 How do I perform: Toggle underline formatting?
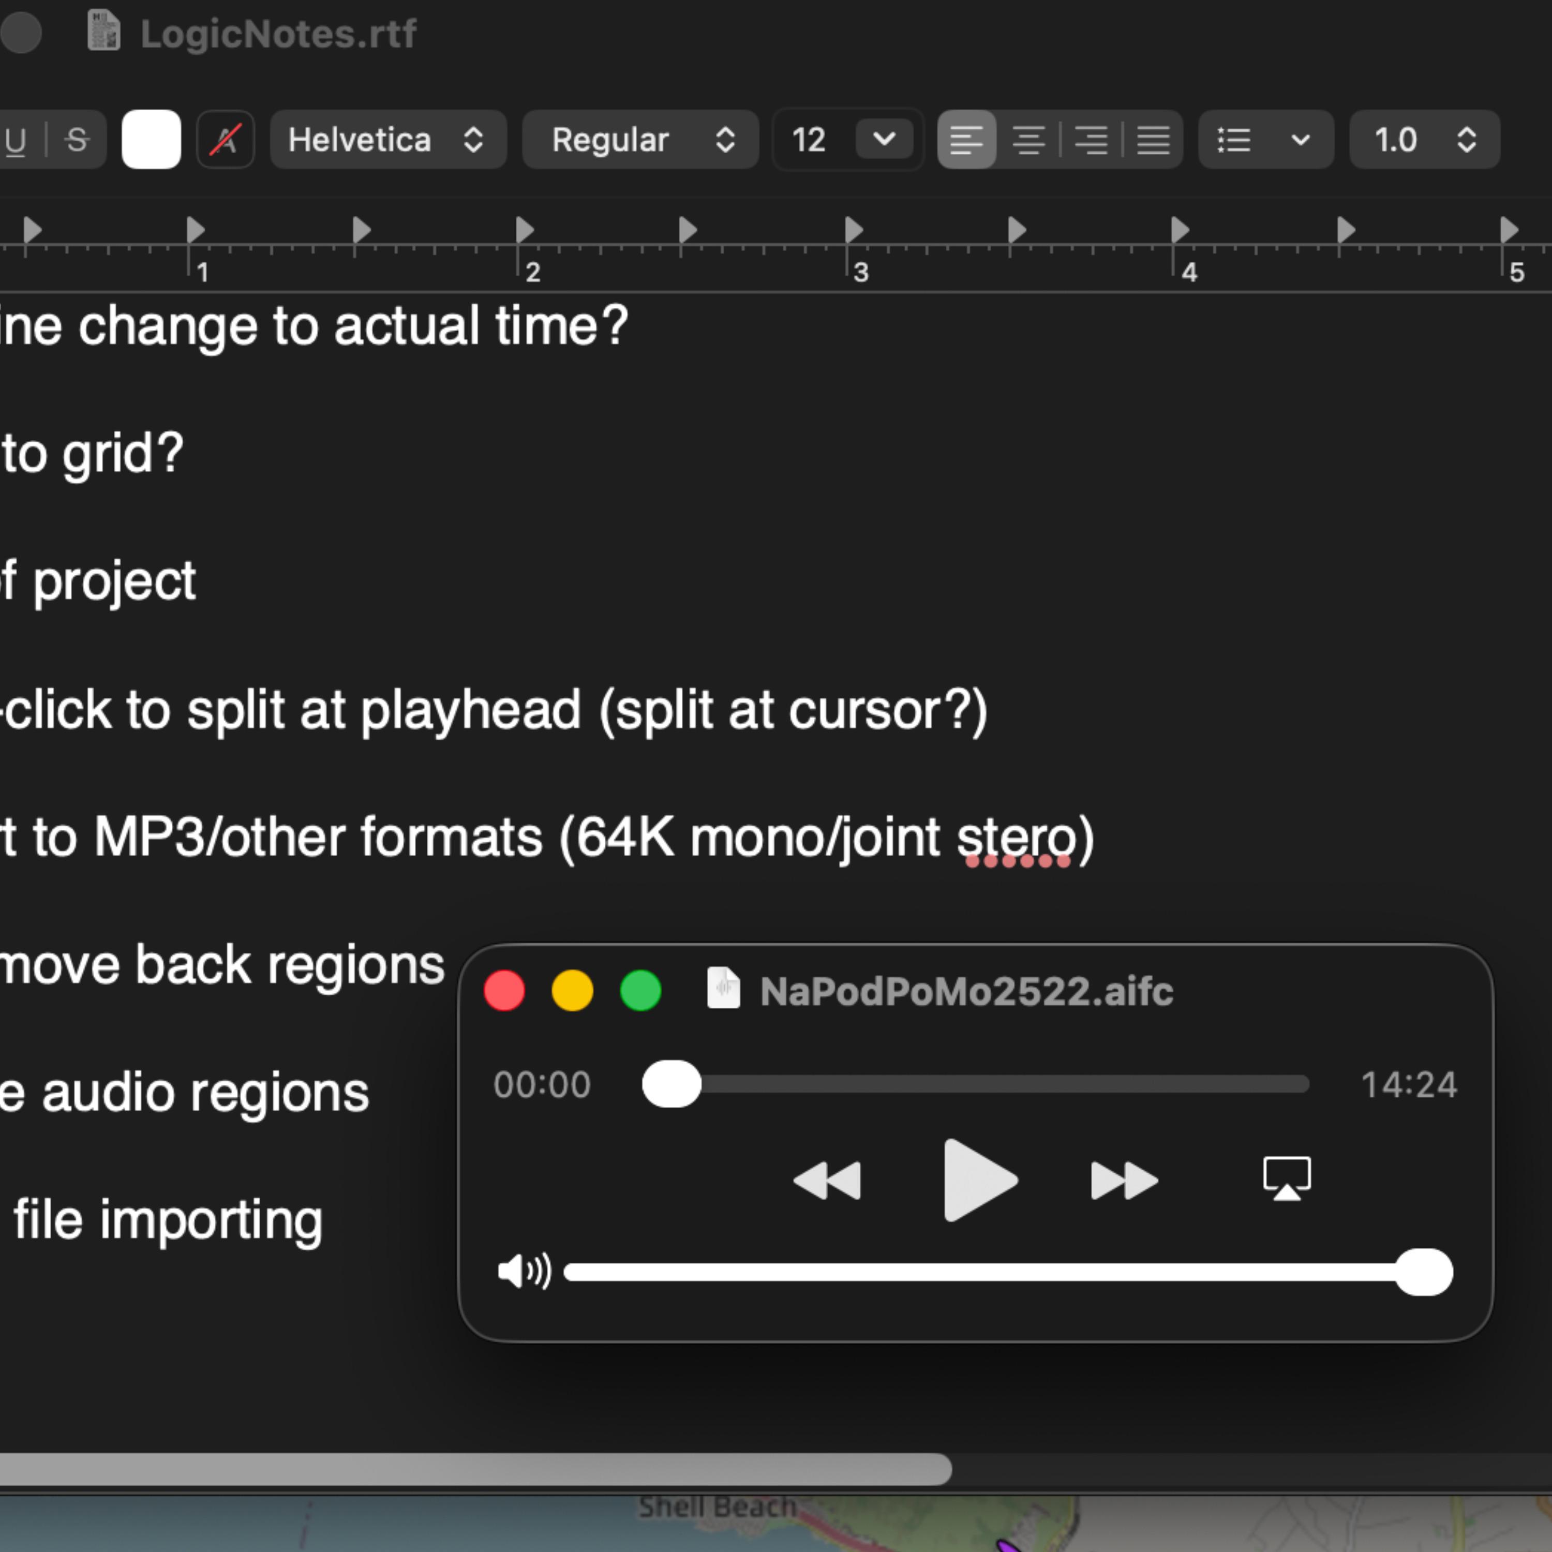pyautogui.click(x=16, y=140)
